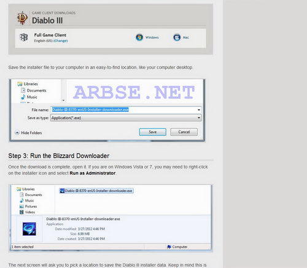307x268 pixels.
Task: Click the folder tree scroll-down arrow
Action: click(x=63, y=100)
